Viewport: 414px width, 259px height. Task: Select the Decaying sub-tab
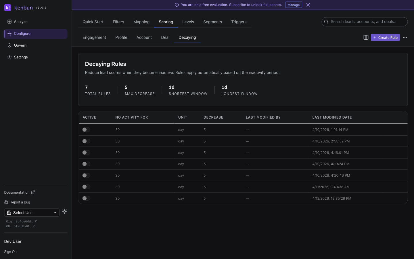(187, 37)
